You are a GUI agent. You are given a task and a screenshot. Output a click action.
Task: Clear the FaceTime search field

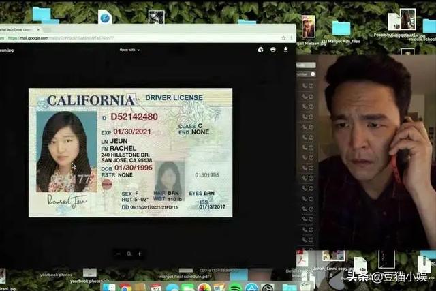click(313, 74)
